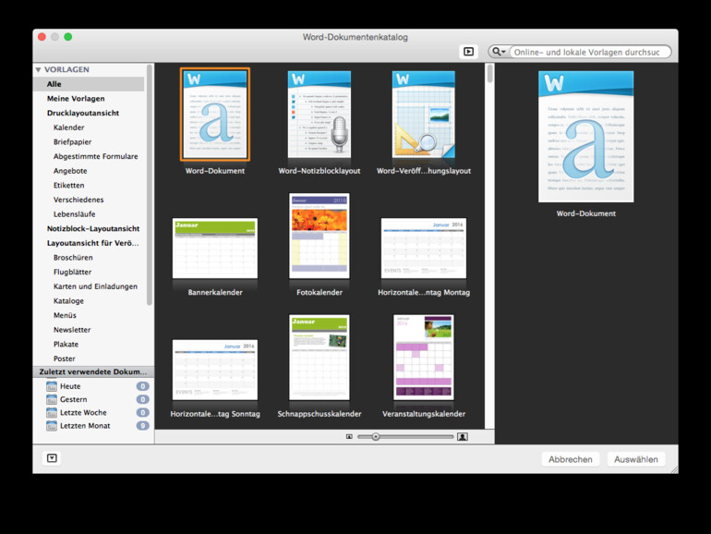Select Drucklayoutansicht in the sidebar

[83, 113]
